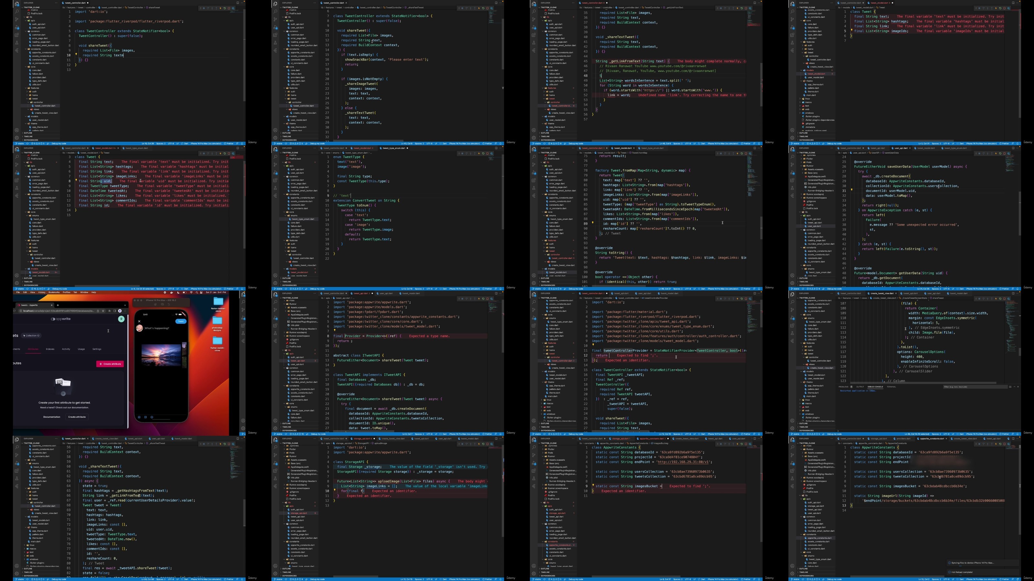The height and width of the screenshot is (581, 1034).
Task: Switch to the Appwrite Indexes tab
Action: (50, 349)
